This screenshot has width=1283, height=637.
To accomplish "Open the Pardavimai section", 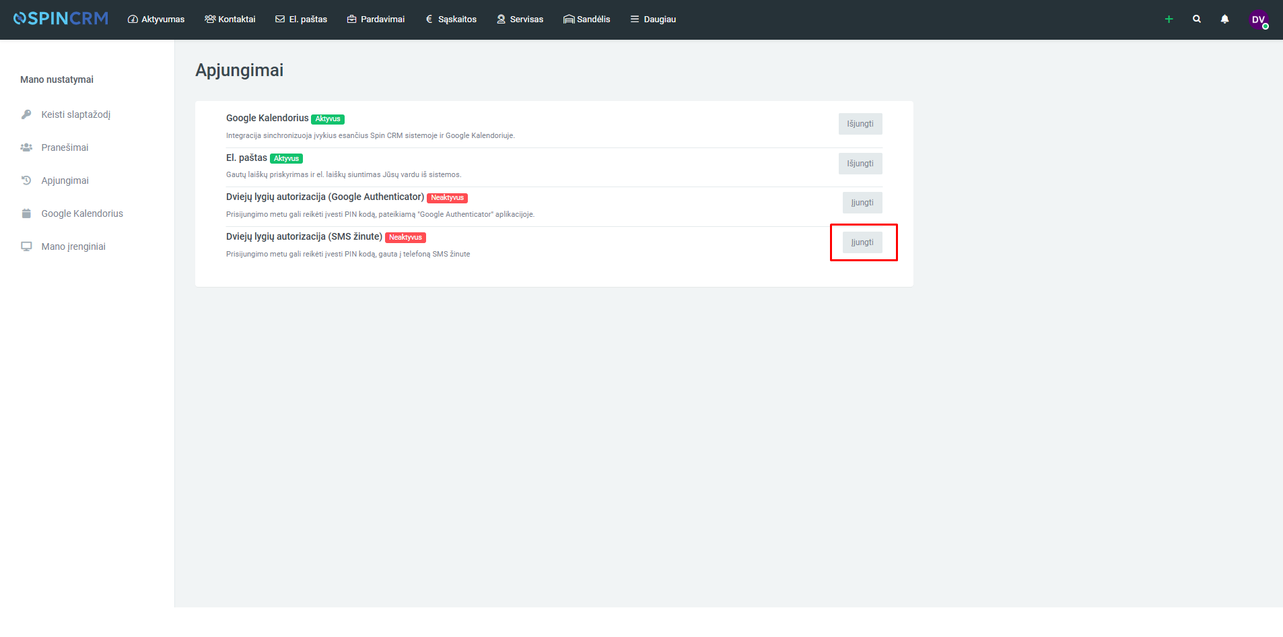I will pyautogui.click(x=376, y=20).
